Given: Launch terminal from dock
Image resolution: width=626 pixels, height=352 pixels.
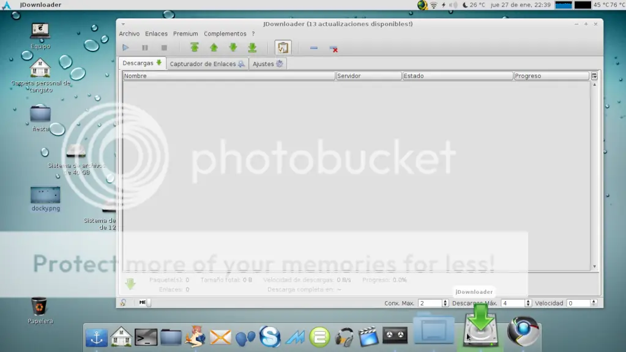Looking at the screenshot, I should [146, 337].
